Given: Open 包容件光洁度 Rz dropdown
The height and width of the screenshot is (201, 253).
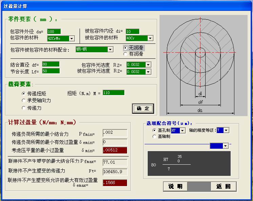Looking at the screenshot, I should point(148,65).
